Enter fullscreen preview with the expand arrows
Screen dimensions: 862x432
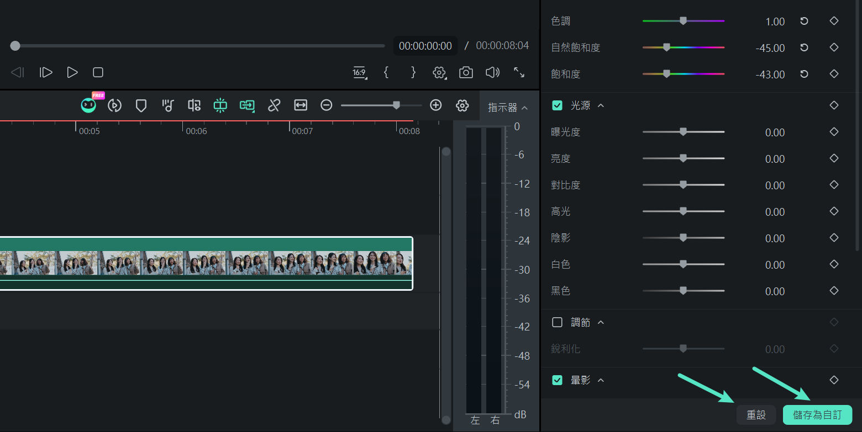(519, 72)
